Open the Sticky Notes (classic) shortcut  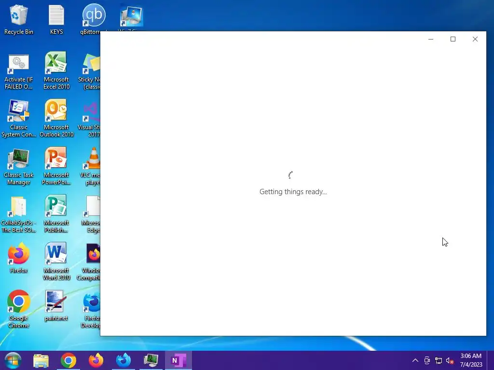coord(89,72)
